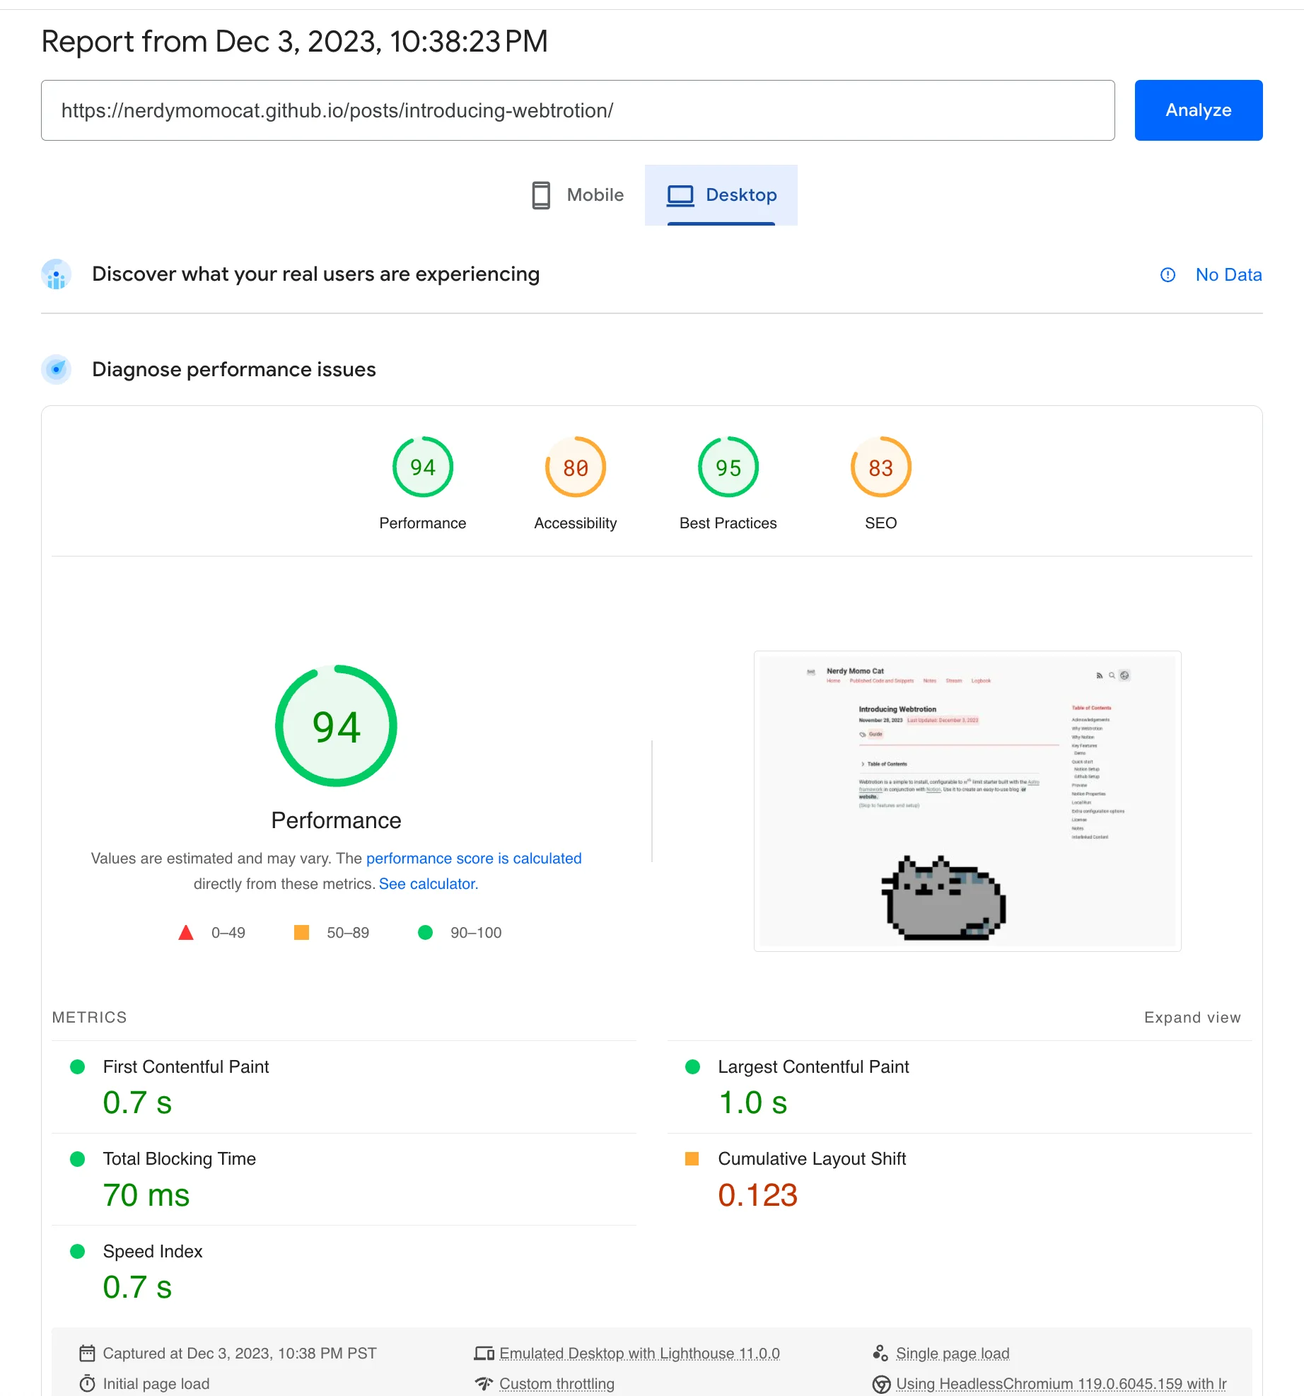The height and width of the screenshot is (1396, 1304).
Task: Click the URL input field
Action: (x=577, y=110)
